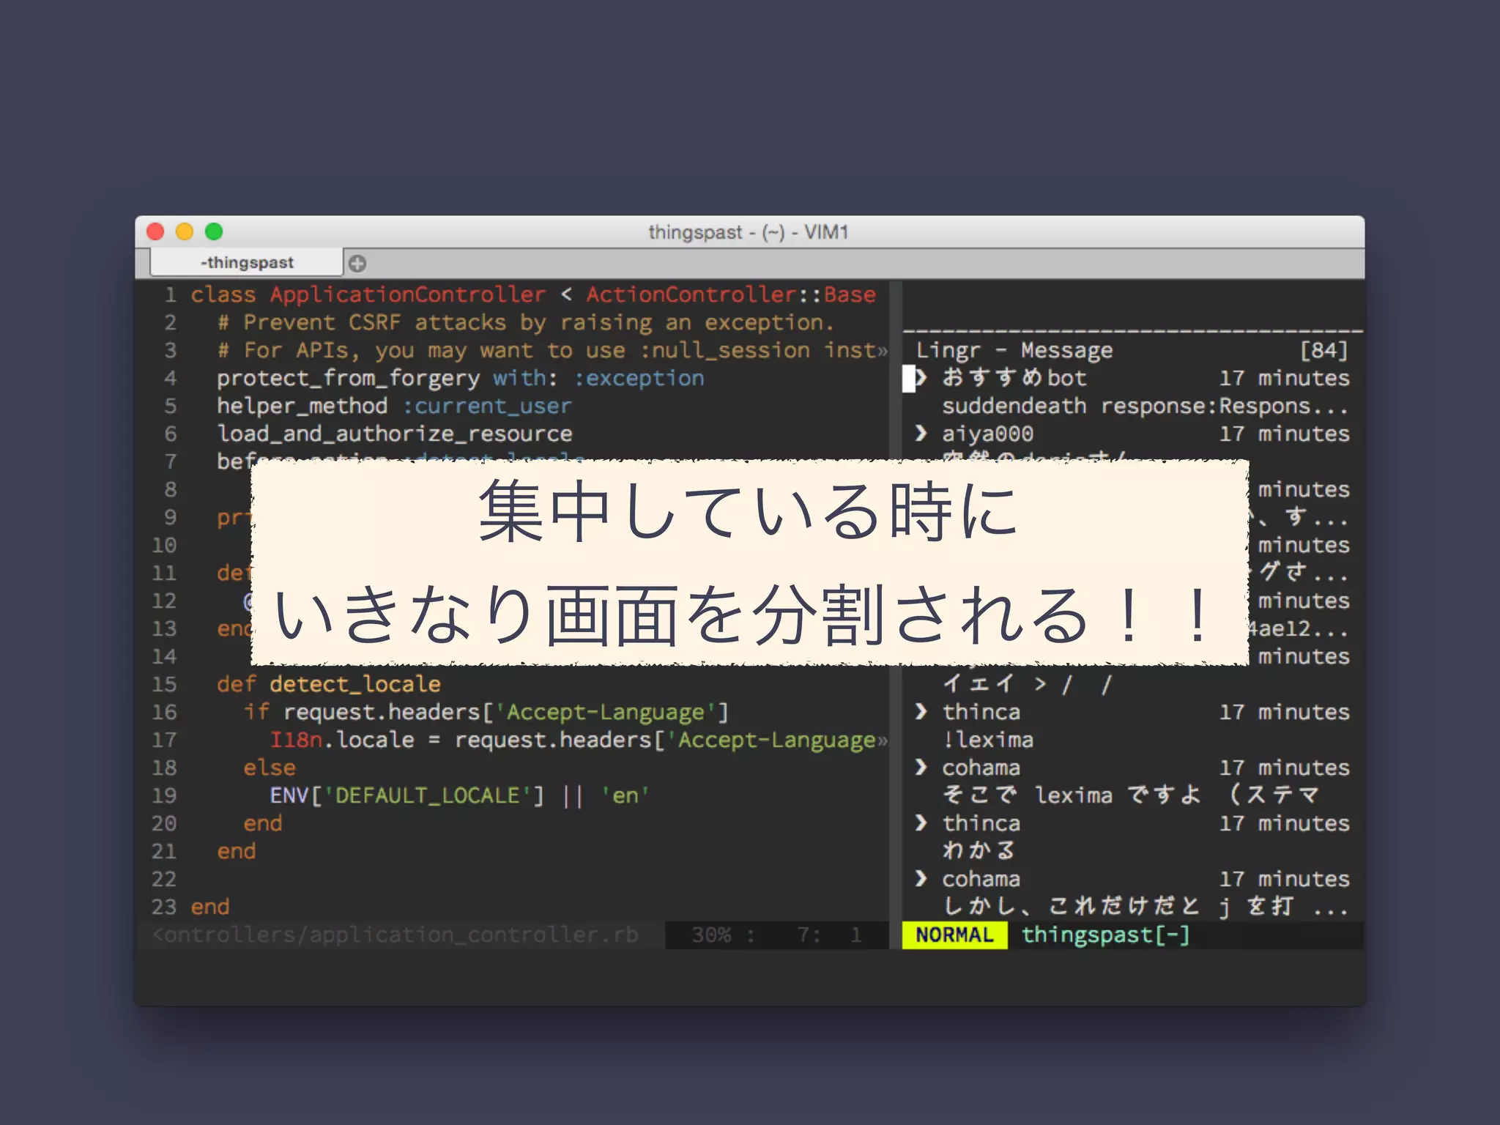Image resolution: width=1500 pixels, height=1125 pixels.
Task: Click the NORMAL mode indicator
Action: [x=954, y=935]
